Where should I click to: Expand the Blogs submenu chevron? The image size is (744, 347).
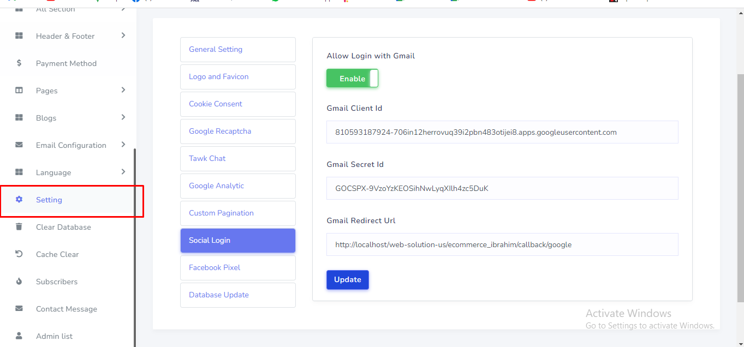123,117
